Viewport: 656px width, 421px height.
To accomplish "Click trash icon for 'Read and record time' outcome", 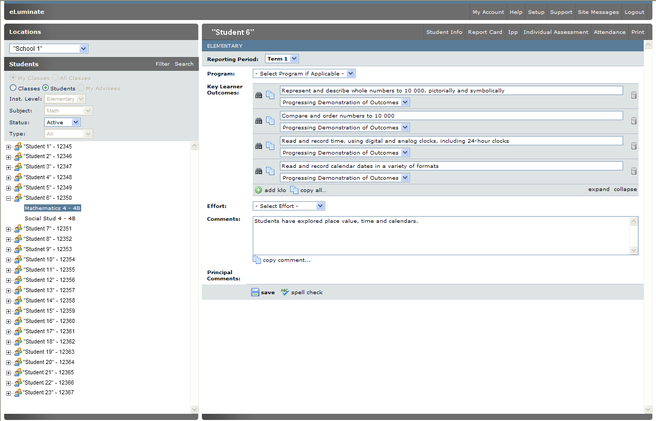I will 634,146.
